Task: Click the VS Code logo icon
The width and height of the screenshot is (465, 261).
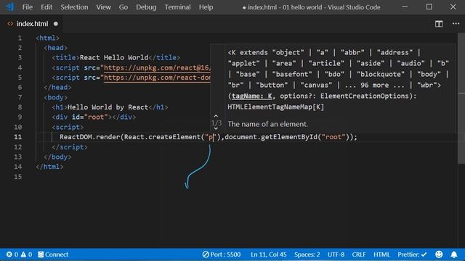Action: [9, 7]
